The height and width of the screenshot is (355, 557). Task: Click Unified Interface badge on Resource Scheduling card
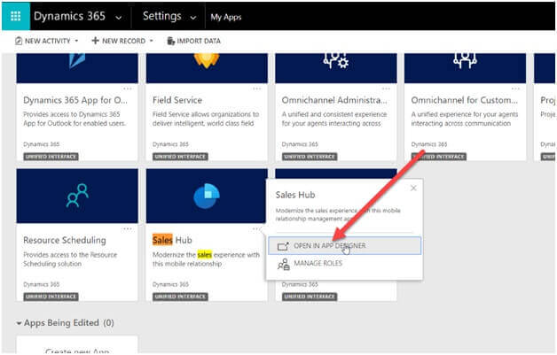(51, 297)
